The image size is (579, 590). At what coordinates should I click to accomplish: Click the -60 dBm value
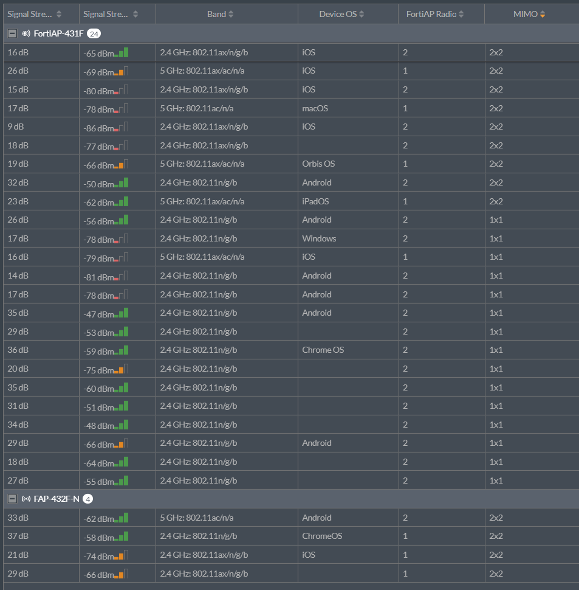pos(98,389)
